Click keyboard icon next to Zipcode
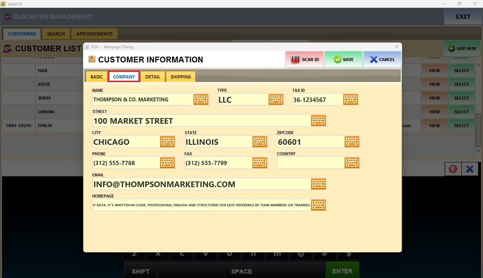 [352, 142]
